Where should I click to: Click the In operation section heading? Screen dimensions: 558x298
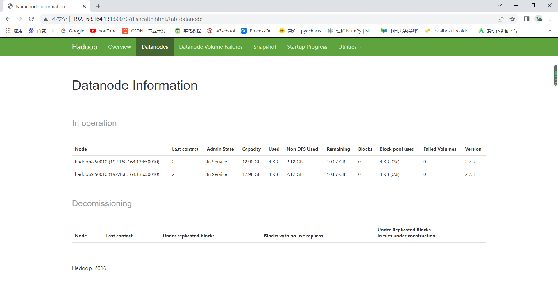tap(94, 123)
